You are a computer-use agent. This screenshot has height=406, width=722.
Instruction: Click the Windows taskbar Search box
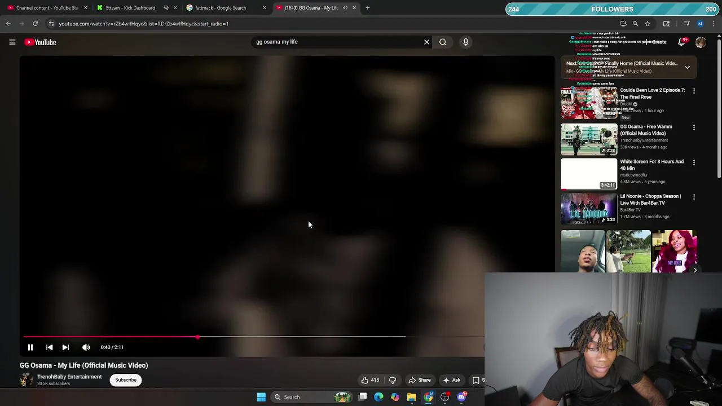(310, 397)
